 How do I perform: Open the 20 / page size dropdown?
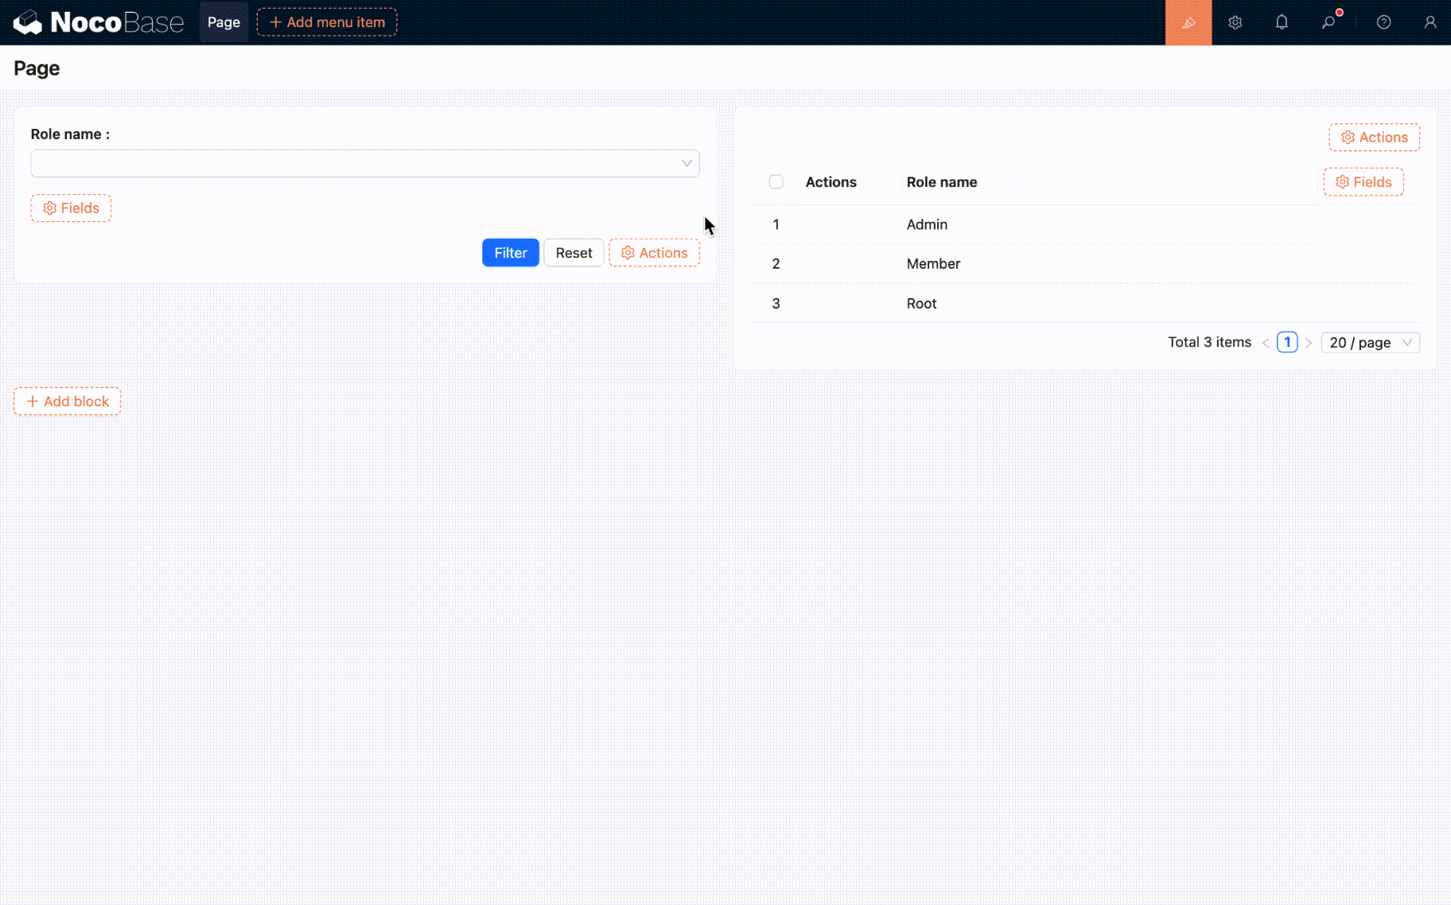click(1370, 343)
